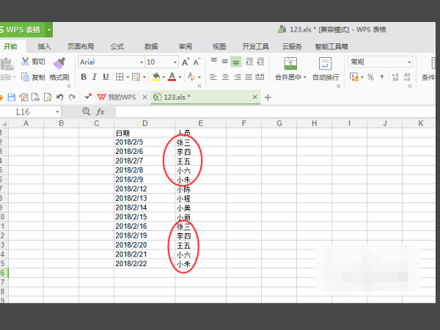
Task: Align text left
Action: [x=213, y=77]
